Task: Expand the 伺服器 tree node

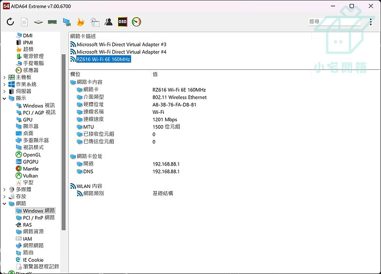Action: click(4, 91)
